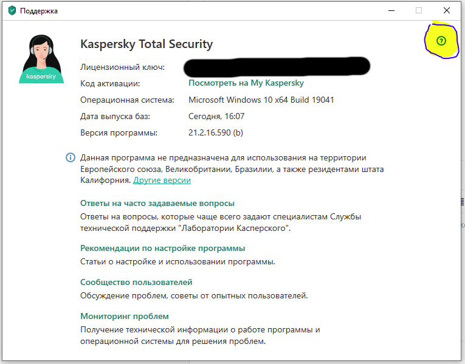Image resolution: width=465 pixels, height=364 pixels.
Task: Click the "Лицензионный ключ:" label
Action: (x=122, y=67)
